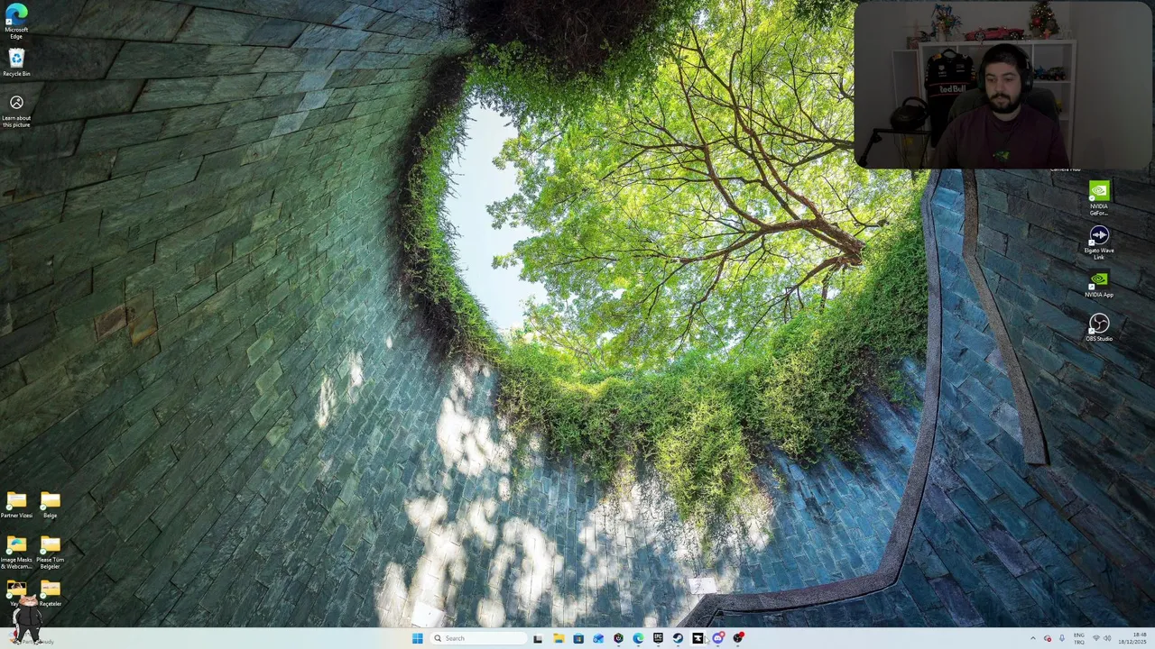
Task: Open the Windows Start menu
Action: coord(417,638)
